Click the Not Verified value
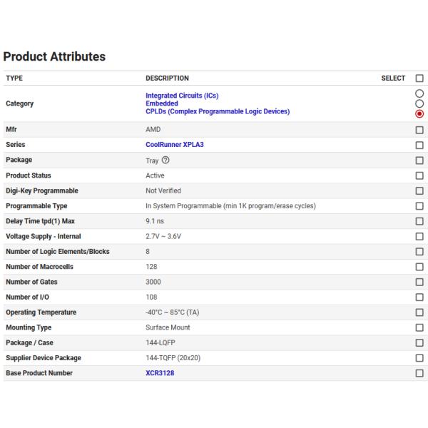The image size is (428, 428). (x=163, y=190)
